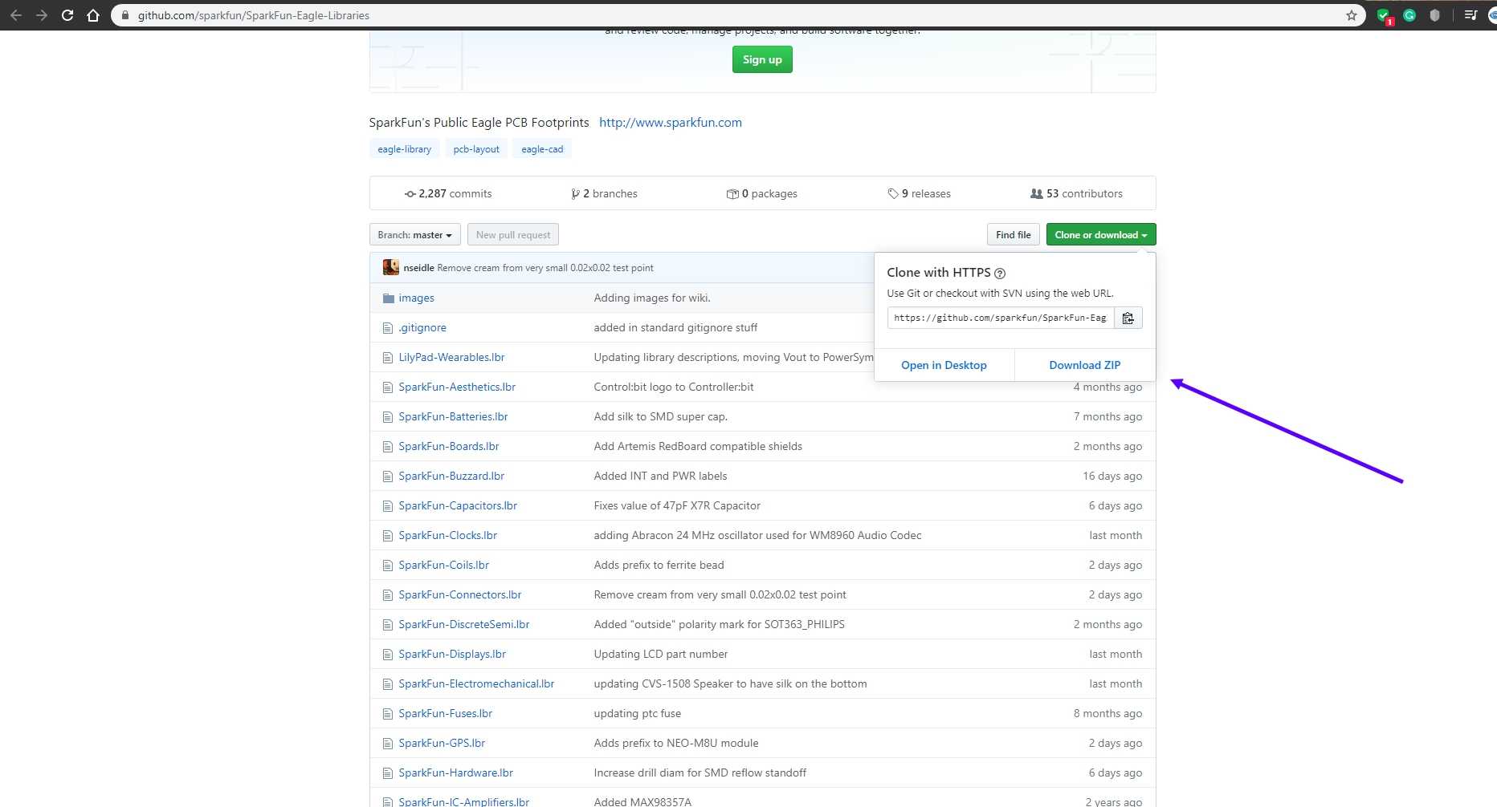
Task: Click the browser address bar
Action: point(739,15)
